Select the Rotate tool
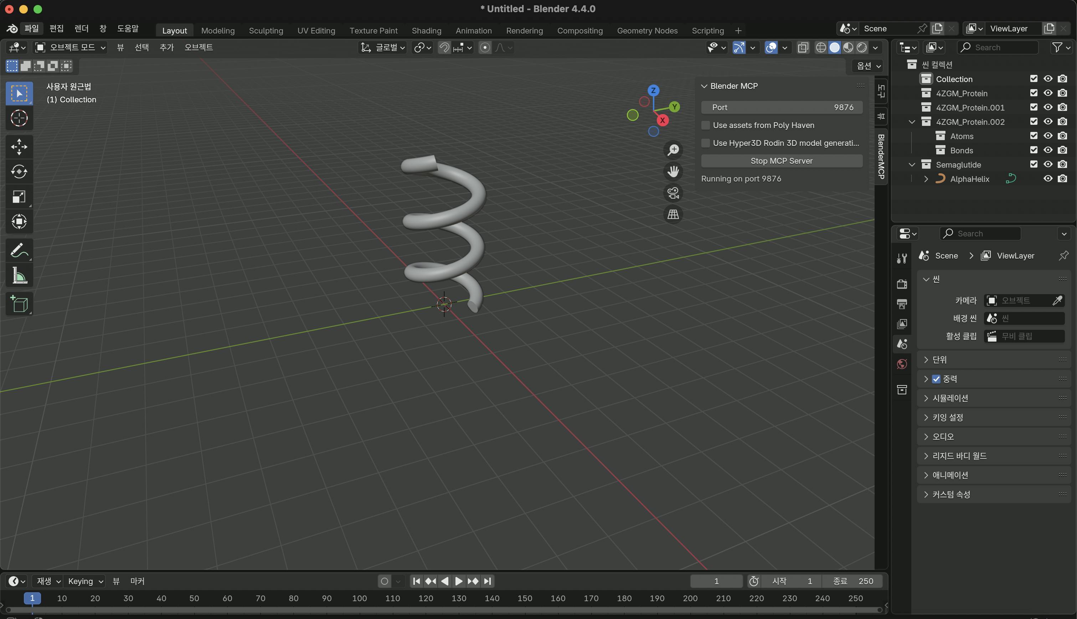 point(19,172)
